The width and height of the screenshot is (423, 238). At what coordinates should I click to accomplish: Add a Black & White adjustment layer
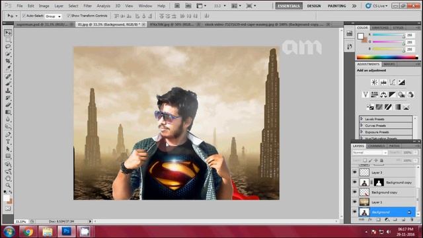click(x=392, y=95)
